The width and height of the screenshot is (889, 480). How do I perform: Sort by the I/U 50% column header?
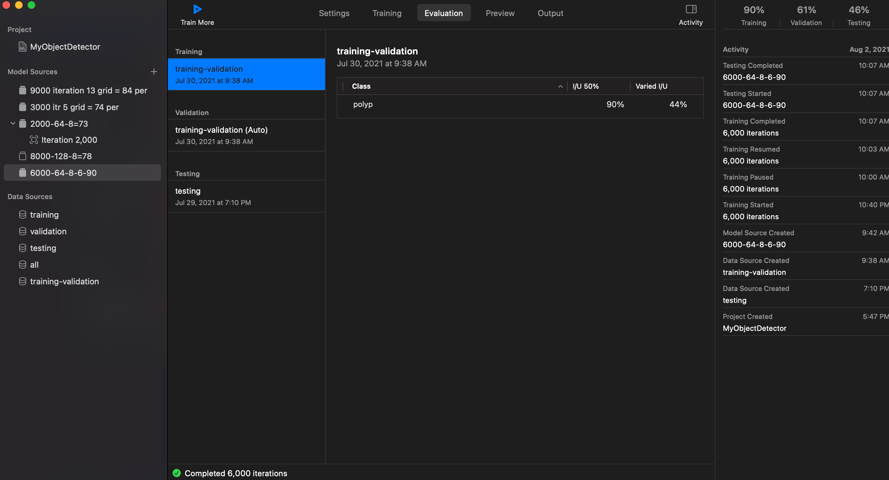click(586, 86)
